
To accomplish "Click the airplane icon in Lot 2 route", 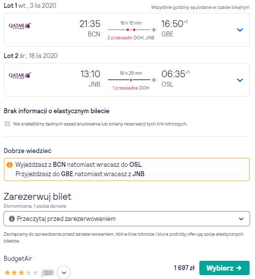I will tap(154, 80).
